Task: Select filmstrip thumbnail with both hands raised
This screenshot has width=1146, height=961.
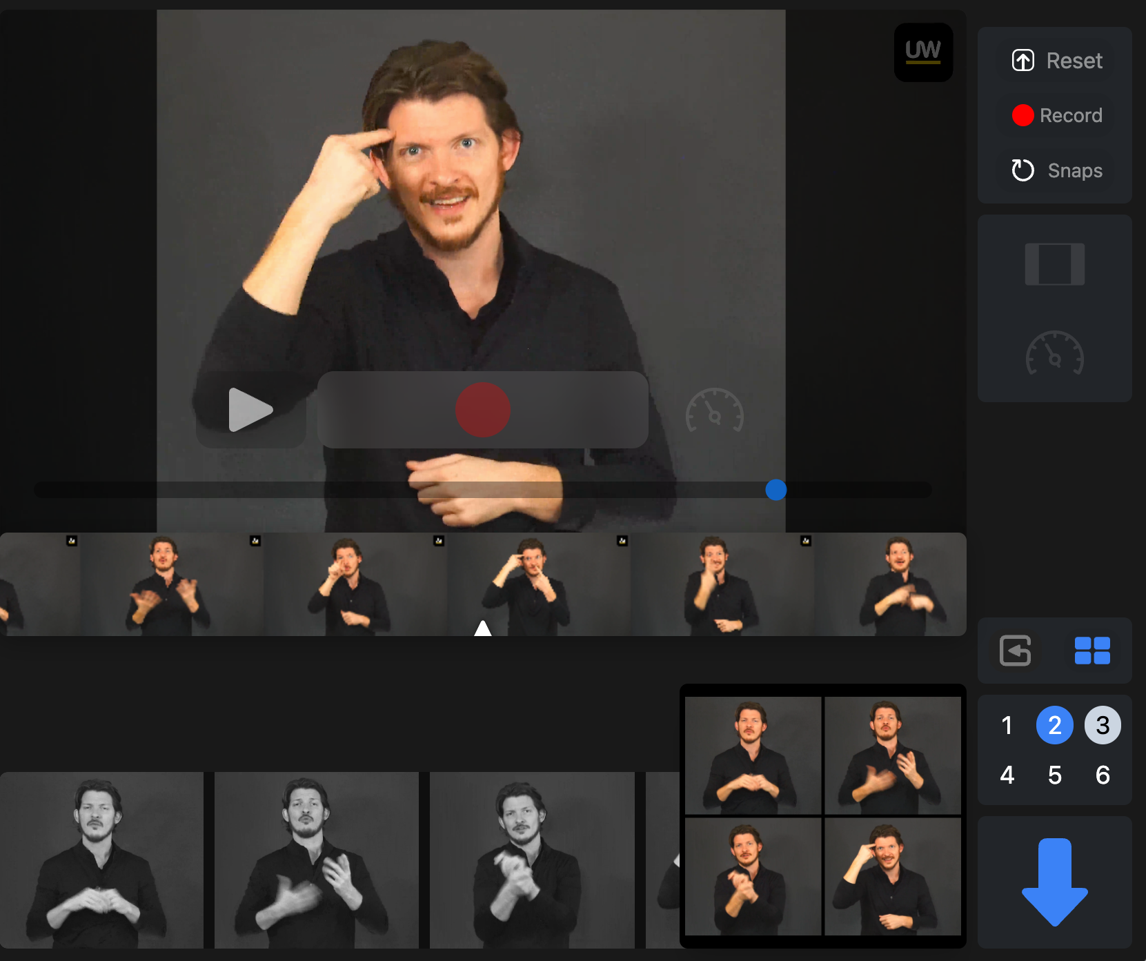Action: [166, 584]
